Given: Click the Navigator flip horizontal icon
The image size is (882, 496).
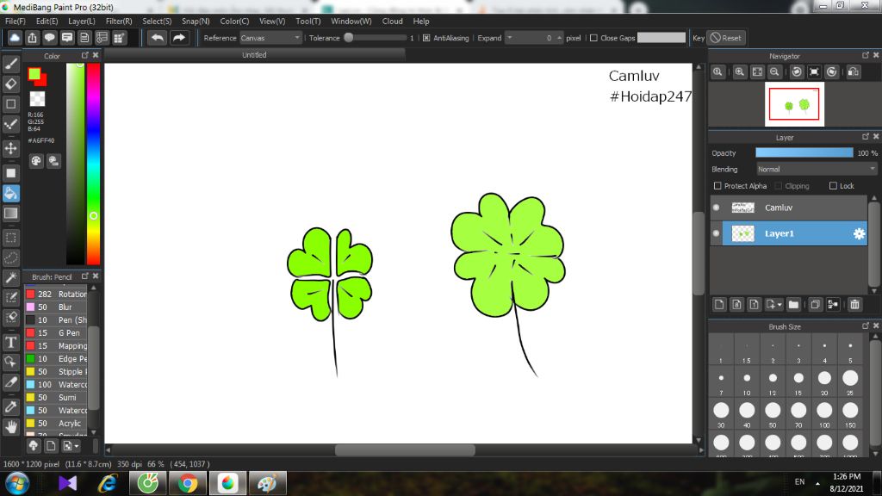Looking at the screenshot, I should click(x=854, y=72).
